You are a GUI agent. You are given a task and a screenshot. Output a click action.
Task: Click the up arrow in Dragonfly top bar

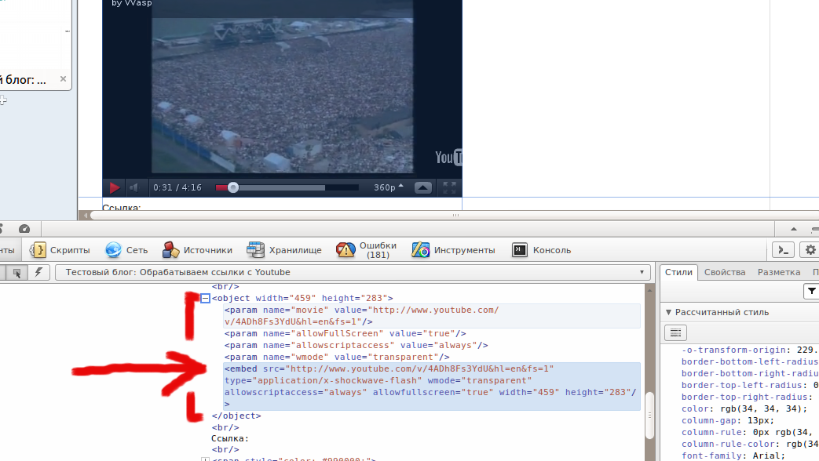[x=794, y=229]
